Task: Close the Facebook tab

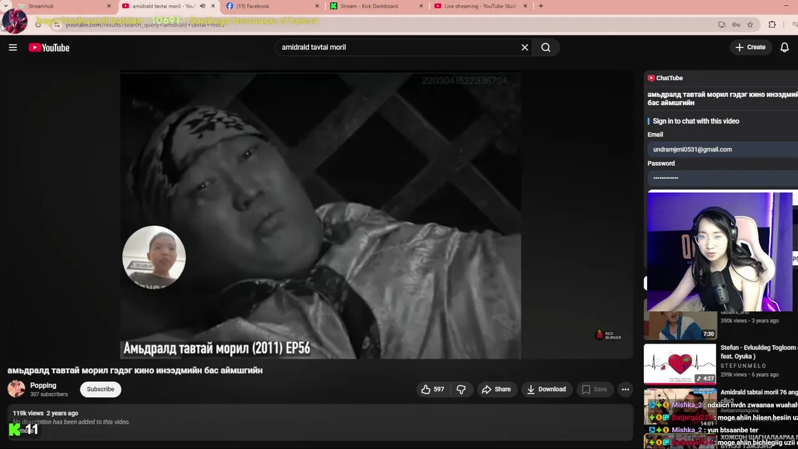Action: (317, 6)
